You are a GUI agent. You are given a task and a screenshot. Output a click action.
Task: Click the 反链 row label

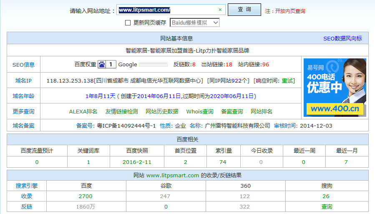point(27,207)
